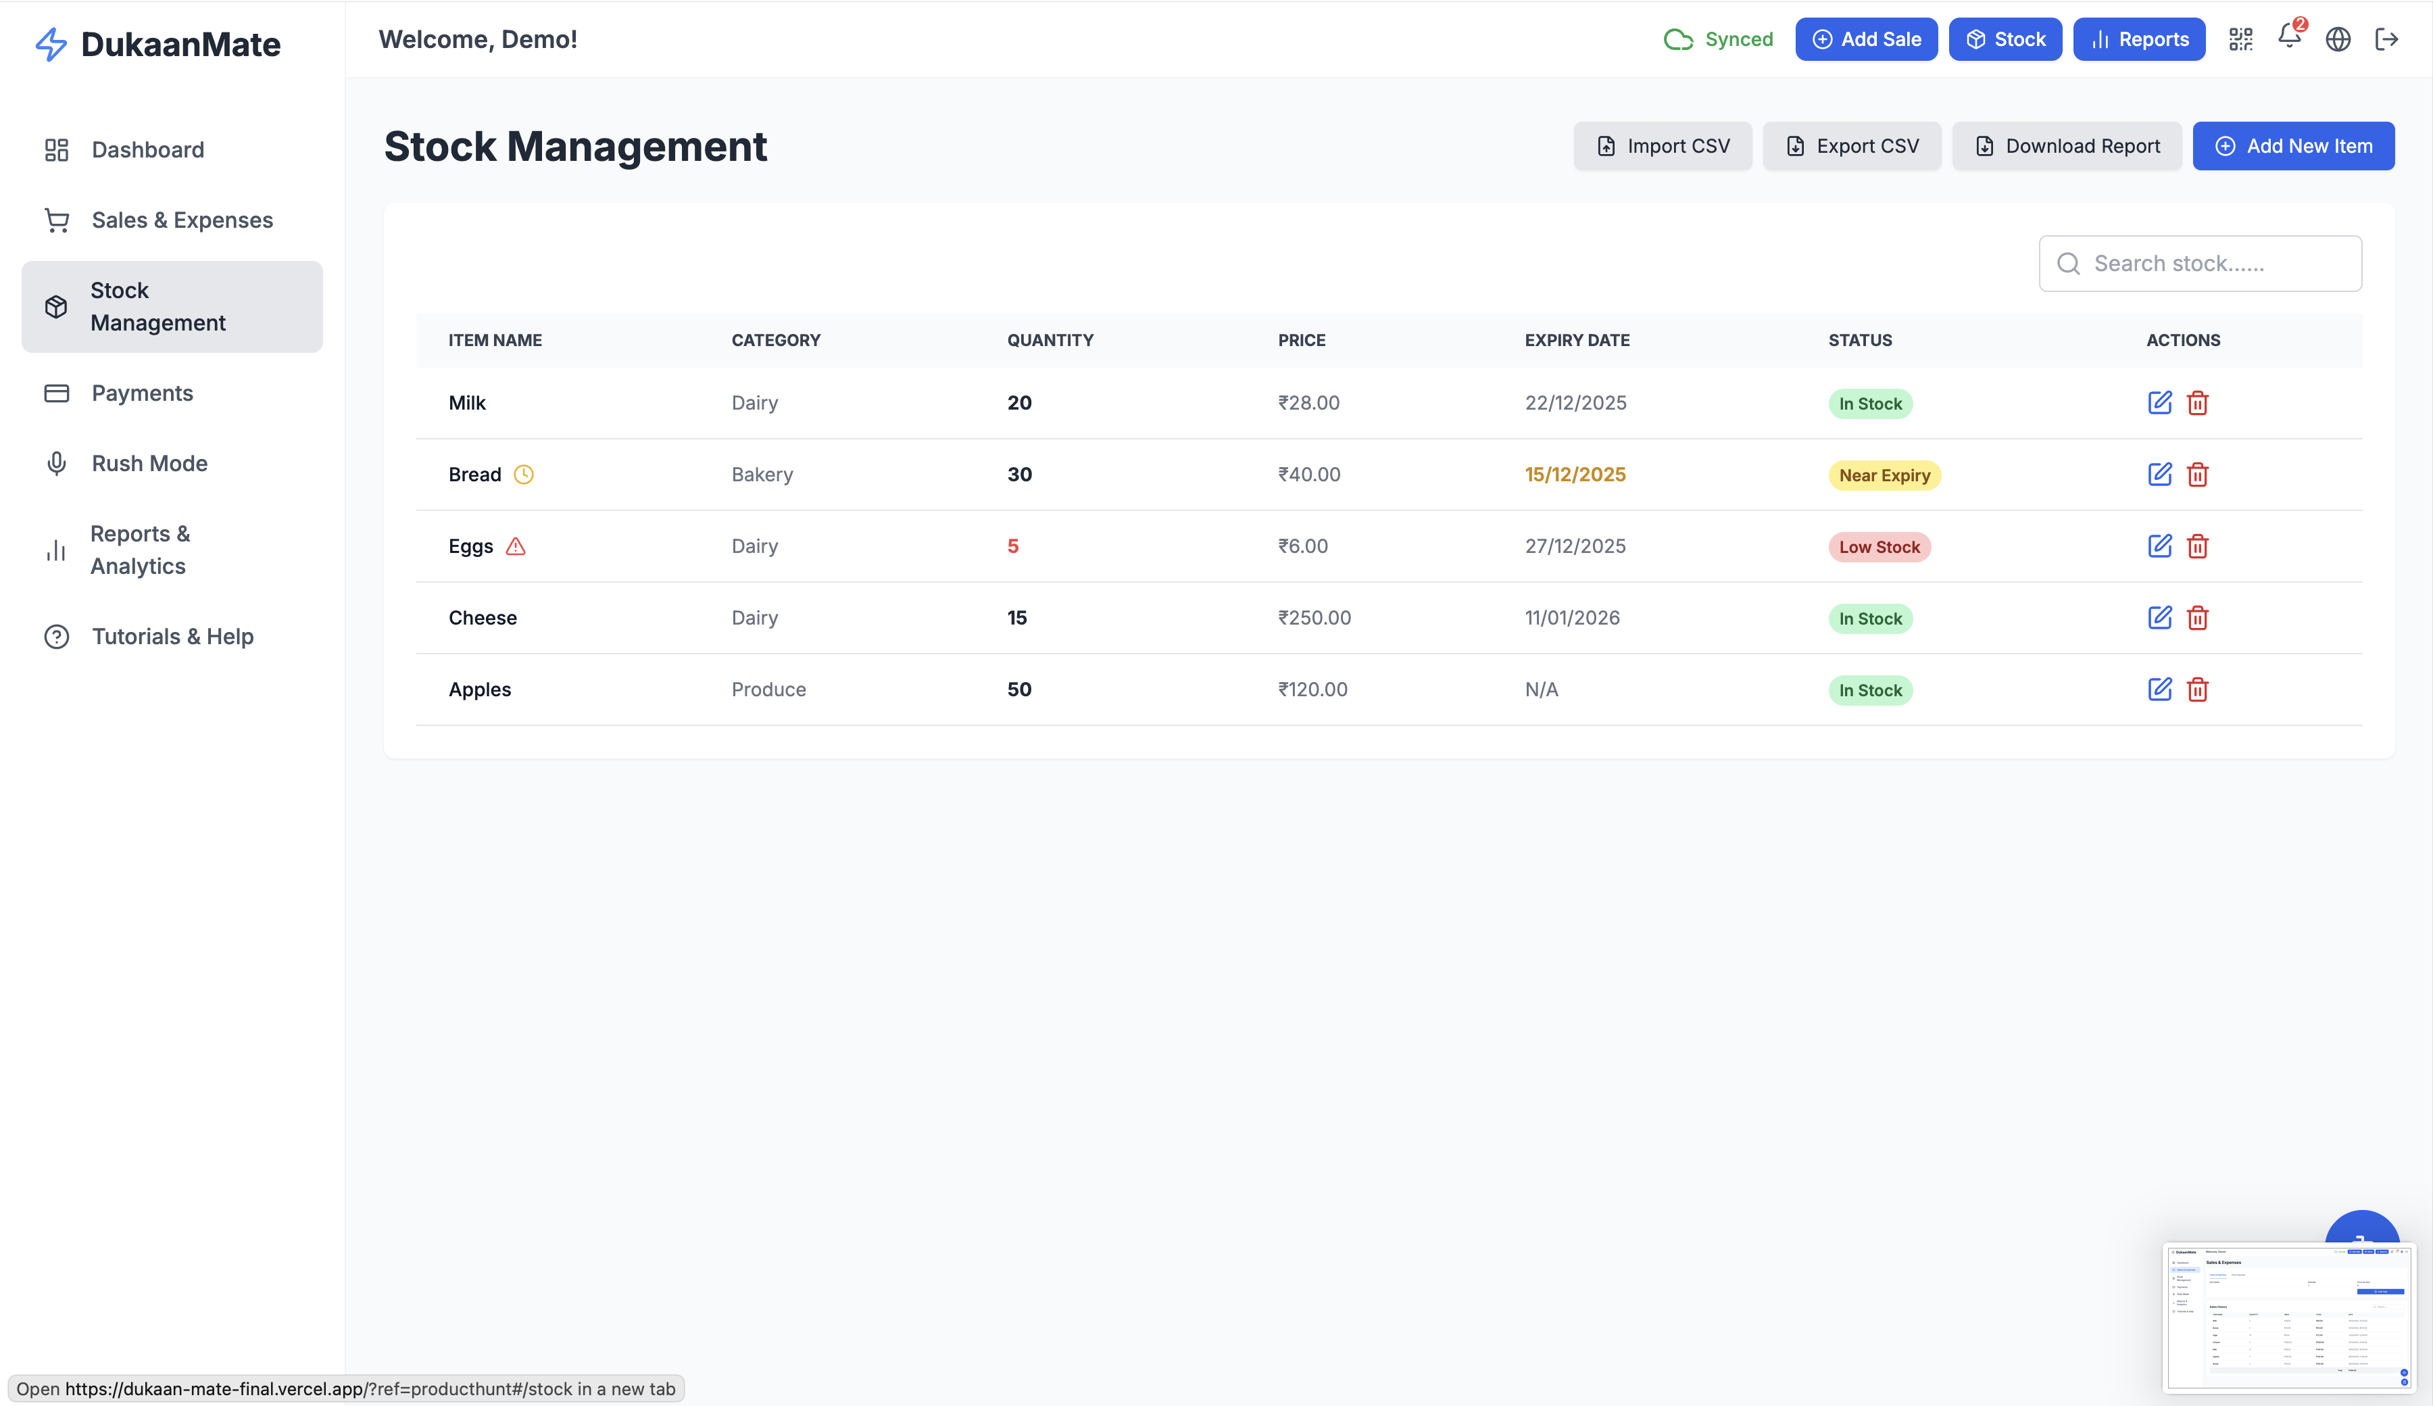Edit the Milk item row
The image size is (2433, 1406).
tap(2159, 403)
